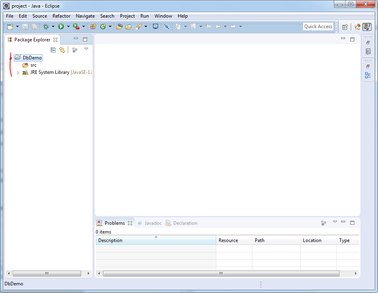Click the New Java Package icon

click(93, 26)
